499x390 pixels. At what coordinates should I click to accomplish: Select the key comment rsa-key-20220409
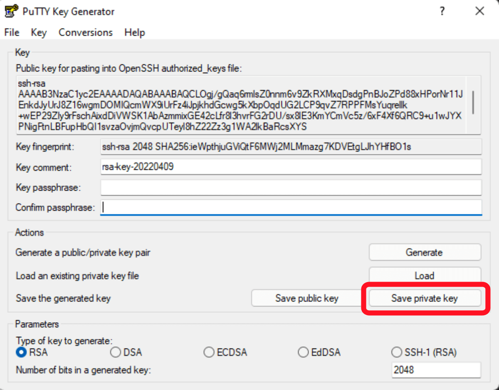pyautogui.click(x=291, y=167)
